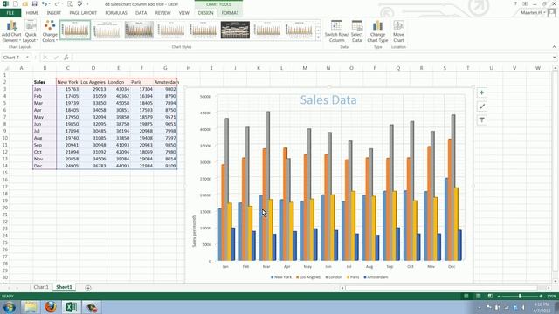Switch to the PAGE LAYOUT ribbon tab

click(83, 13)
